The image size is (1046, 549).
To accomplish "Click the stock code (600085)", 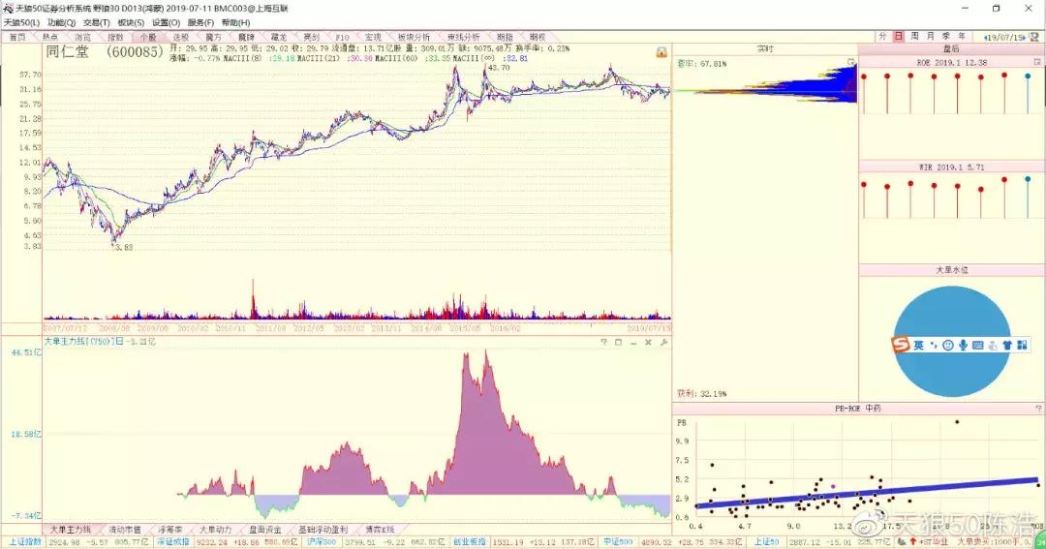I will pos(134,52).
